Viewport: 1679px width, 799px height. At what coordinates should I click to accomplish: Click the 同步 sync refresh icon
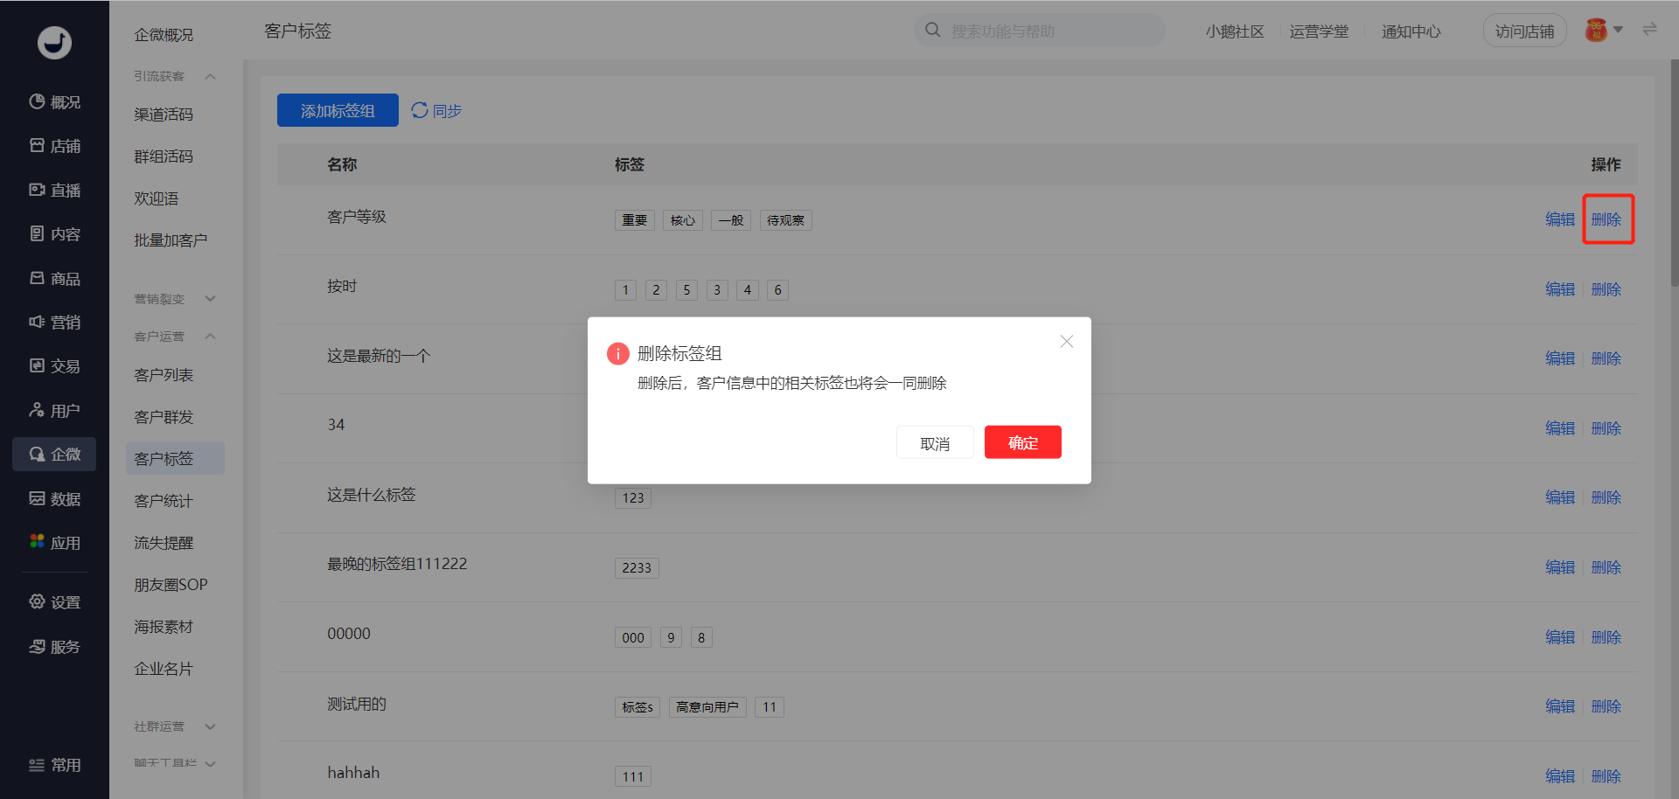click(x=420, y=110)
